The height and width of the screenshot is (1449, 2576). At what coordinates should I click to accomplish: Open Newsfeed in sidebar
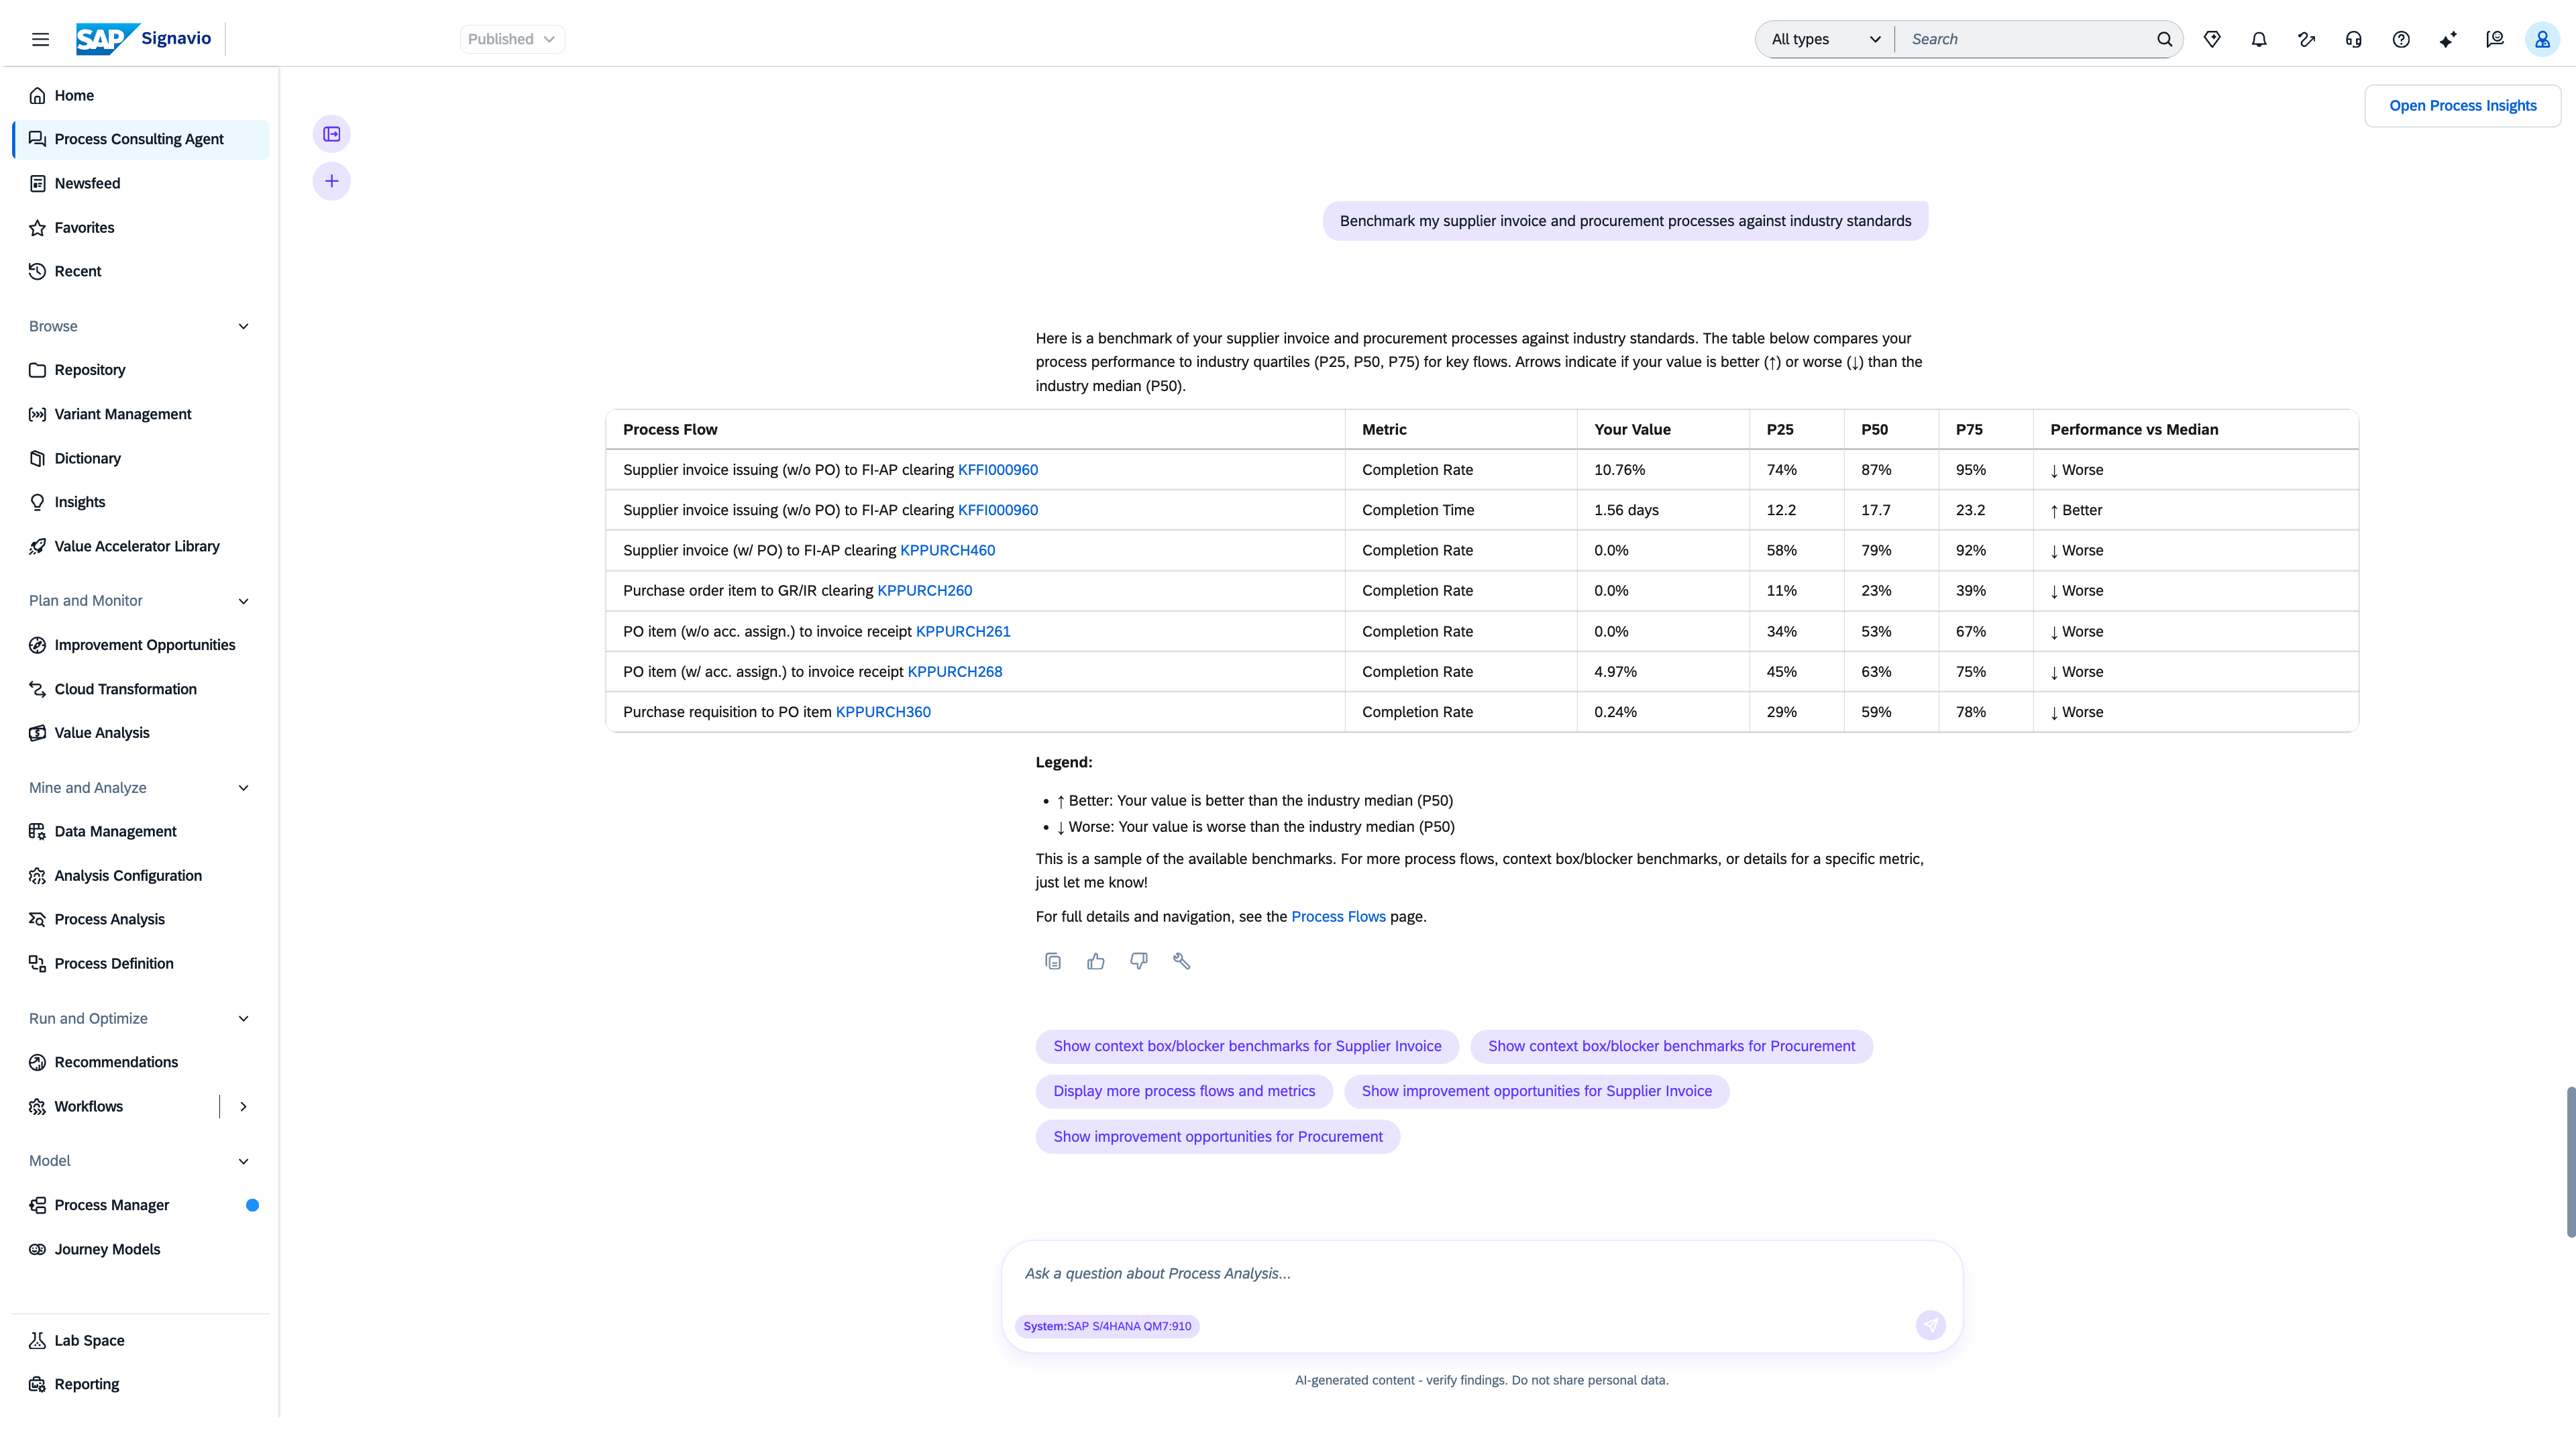[x=140, y=183]
